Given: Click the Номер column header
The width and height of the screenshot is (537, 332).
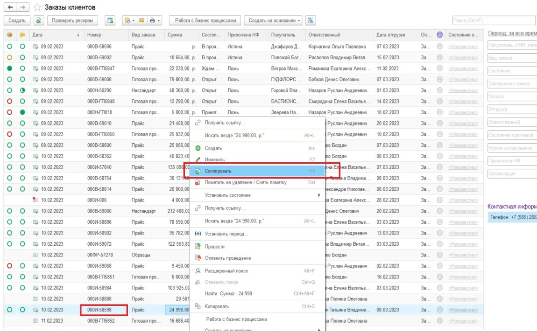Looking at the screenshot, I should pos(107,35).
